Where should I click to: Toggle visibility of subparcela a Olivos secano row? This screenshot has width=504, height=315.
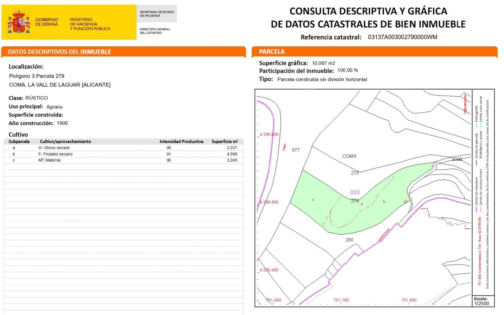pyautogui.click(x=126, y=147)
